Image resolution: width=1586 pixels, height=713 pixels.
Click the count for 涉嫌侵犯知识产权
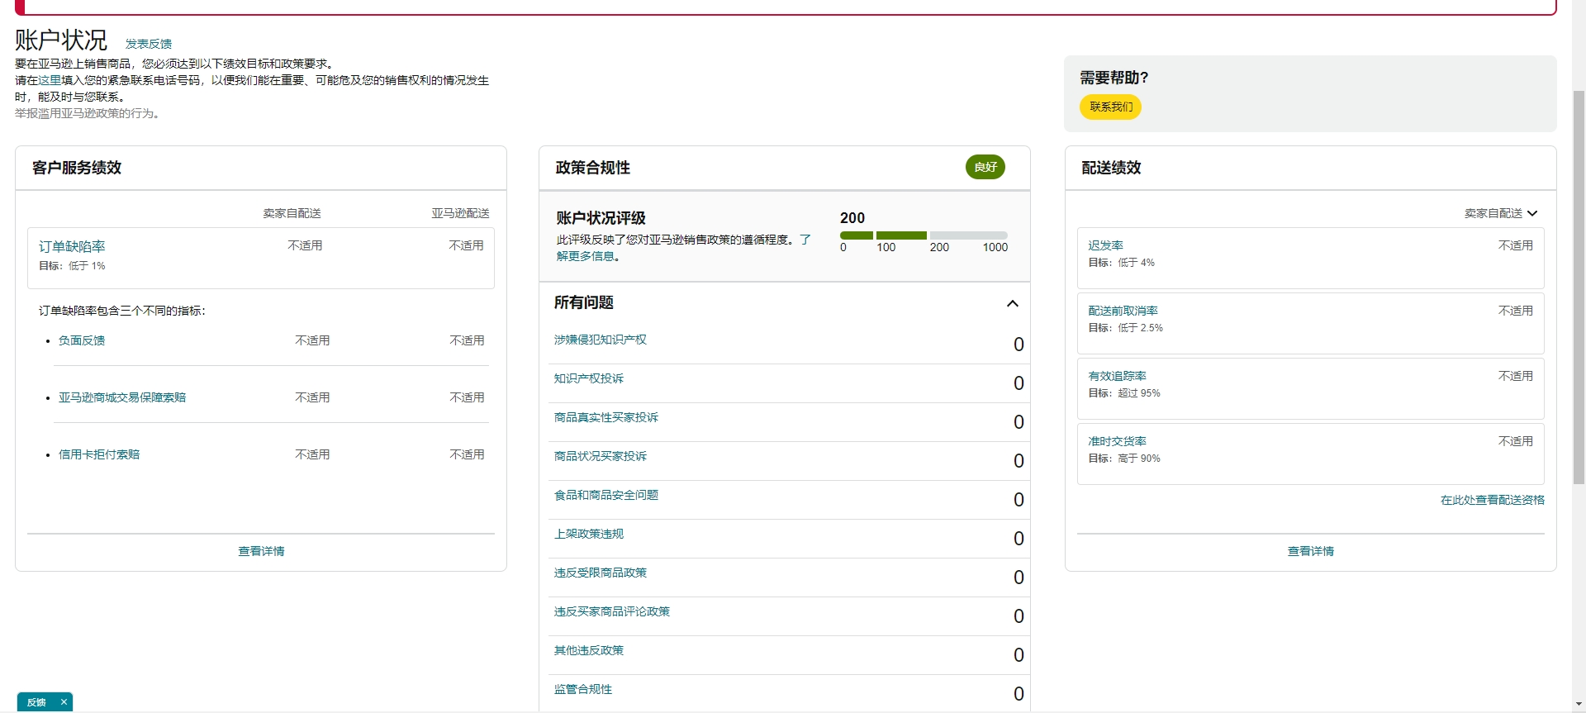[x=1019, y=345]
